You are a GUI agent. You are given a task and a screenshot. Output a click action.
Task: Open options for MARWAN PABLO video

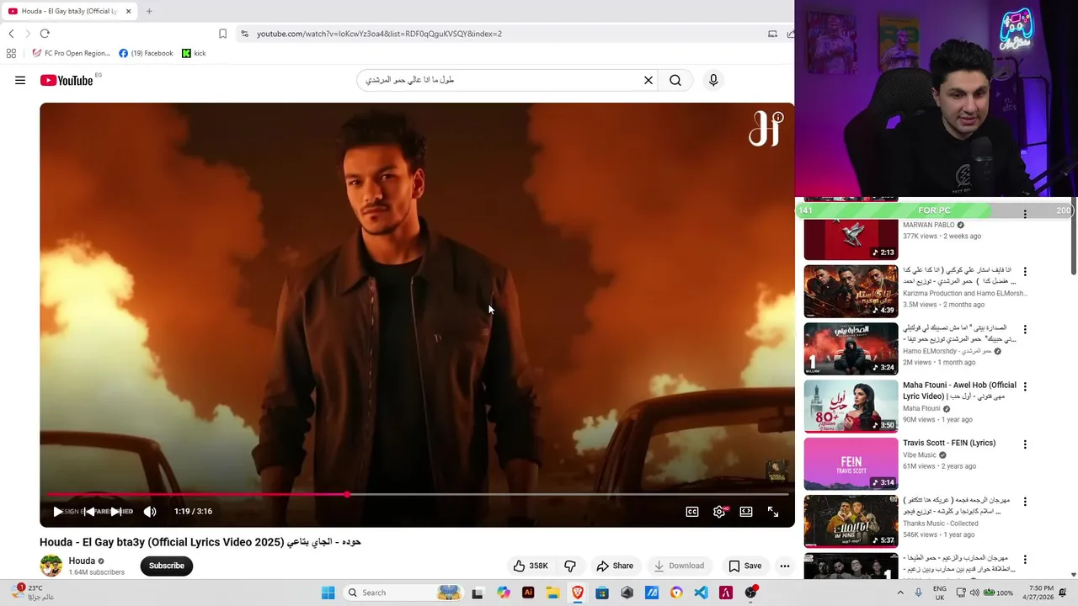pos(1025,215)
